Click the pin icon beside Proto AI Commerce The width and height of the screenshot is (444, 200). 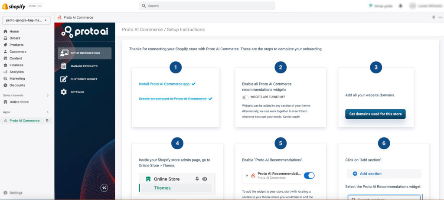pyautogui.click(x=47, y=121)
